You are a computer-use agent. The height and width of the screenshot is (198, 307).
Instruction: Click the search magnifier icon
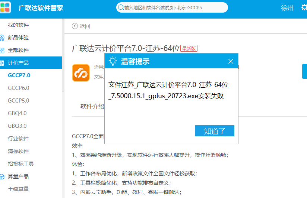click(x=121, y=7)
